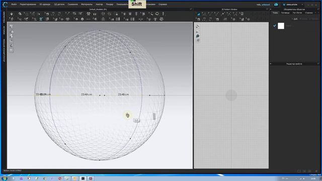Open the Материалы menu
Viewport: 322px width, 181px height.
pos(87,5)
